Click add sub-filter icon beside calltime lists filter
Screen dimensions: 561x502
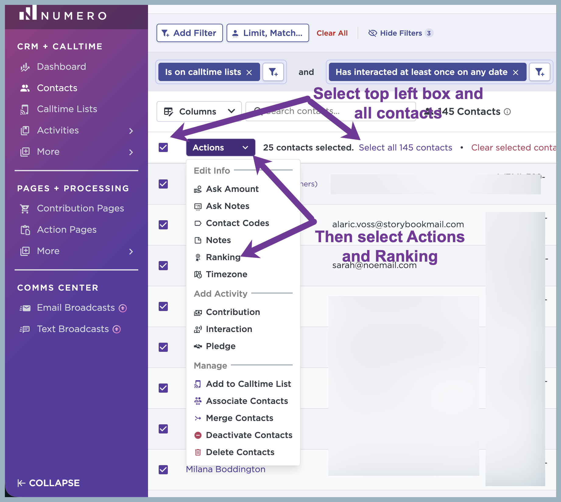[273, 72]
